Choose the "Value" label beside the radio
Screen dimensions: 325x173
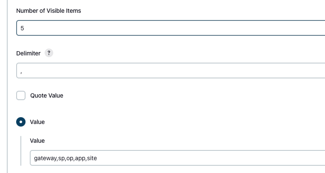[37, 122]
